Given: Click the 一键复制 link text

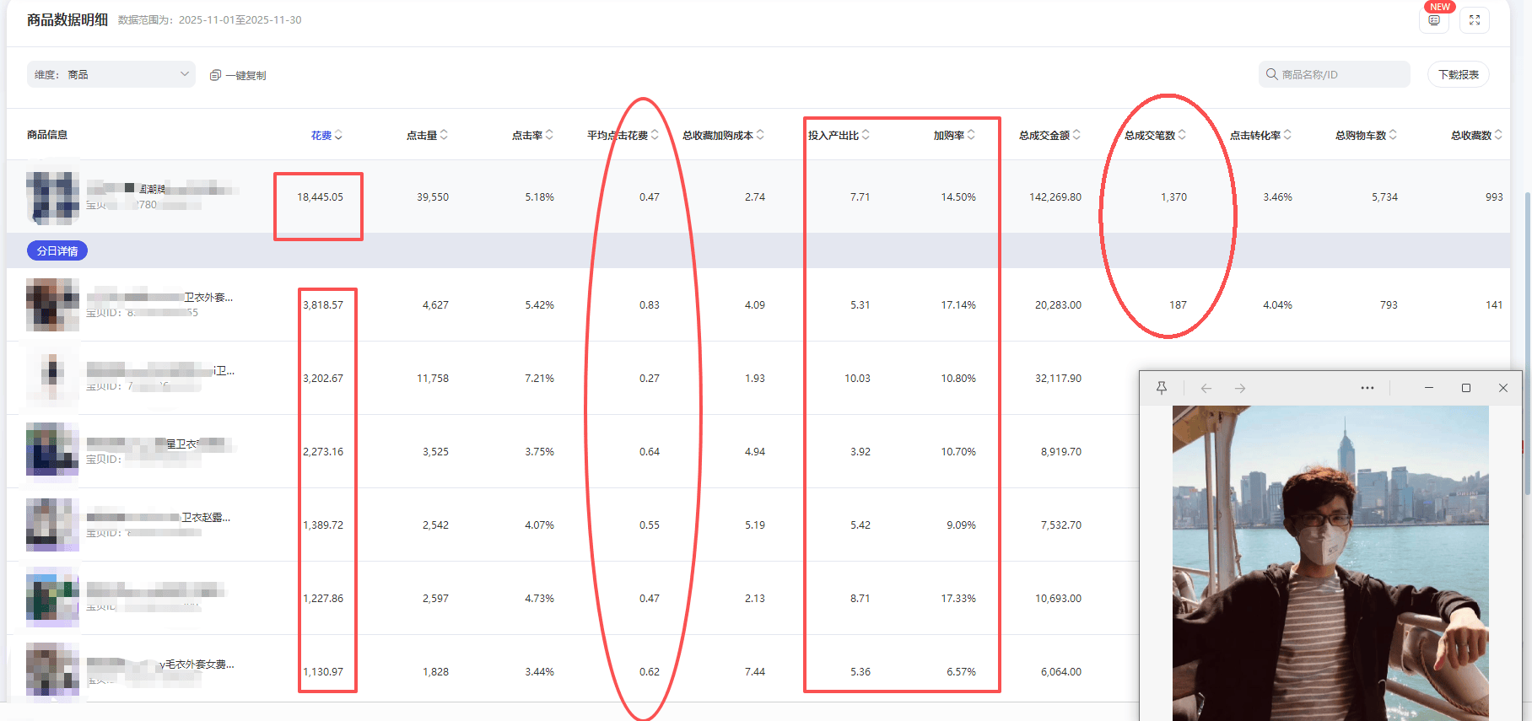Looking at the screenshot, I should click(x=245, y=75).
